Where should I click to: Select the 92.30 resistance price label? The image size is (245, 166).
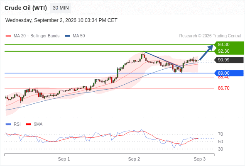point(229,51)
